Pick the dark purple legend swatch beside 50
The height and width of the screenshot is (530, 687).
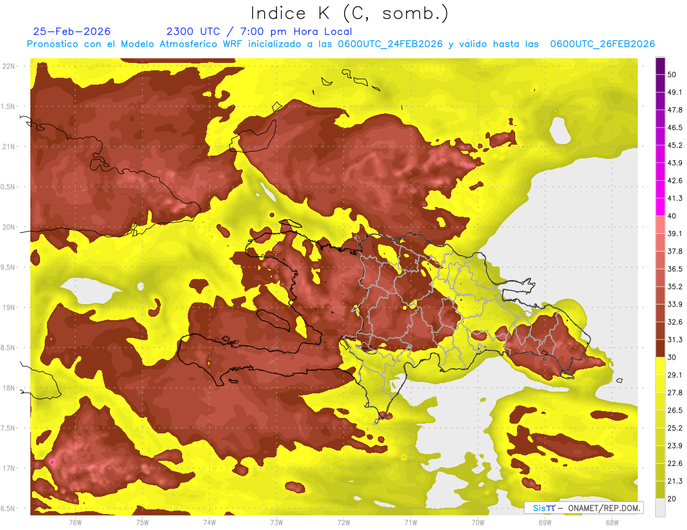tap(660, 66)
